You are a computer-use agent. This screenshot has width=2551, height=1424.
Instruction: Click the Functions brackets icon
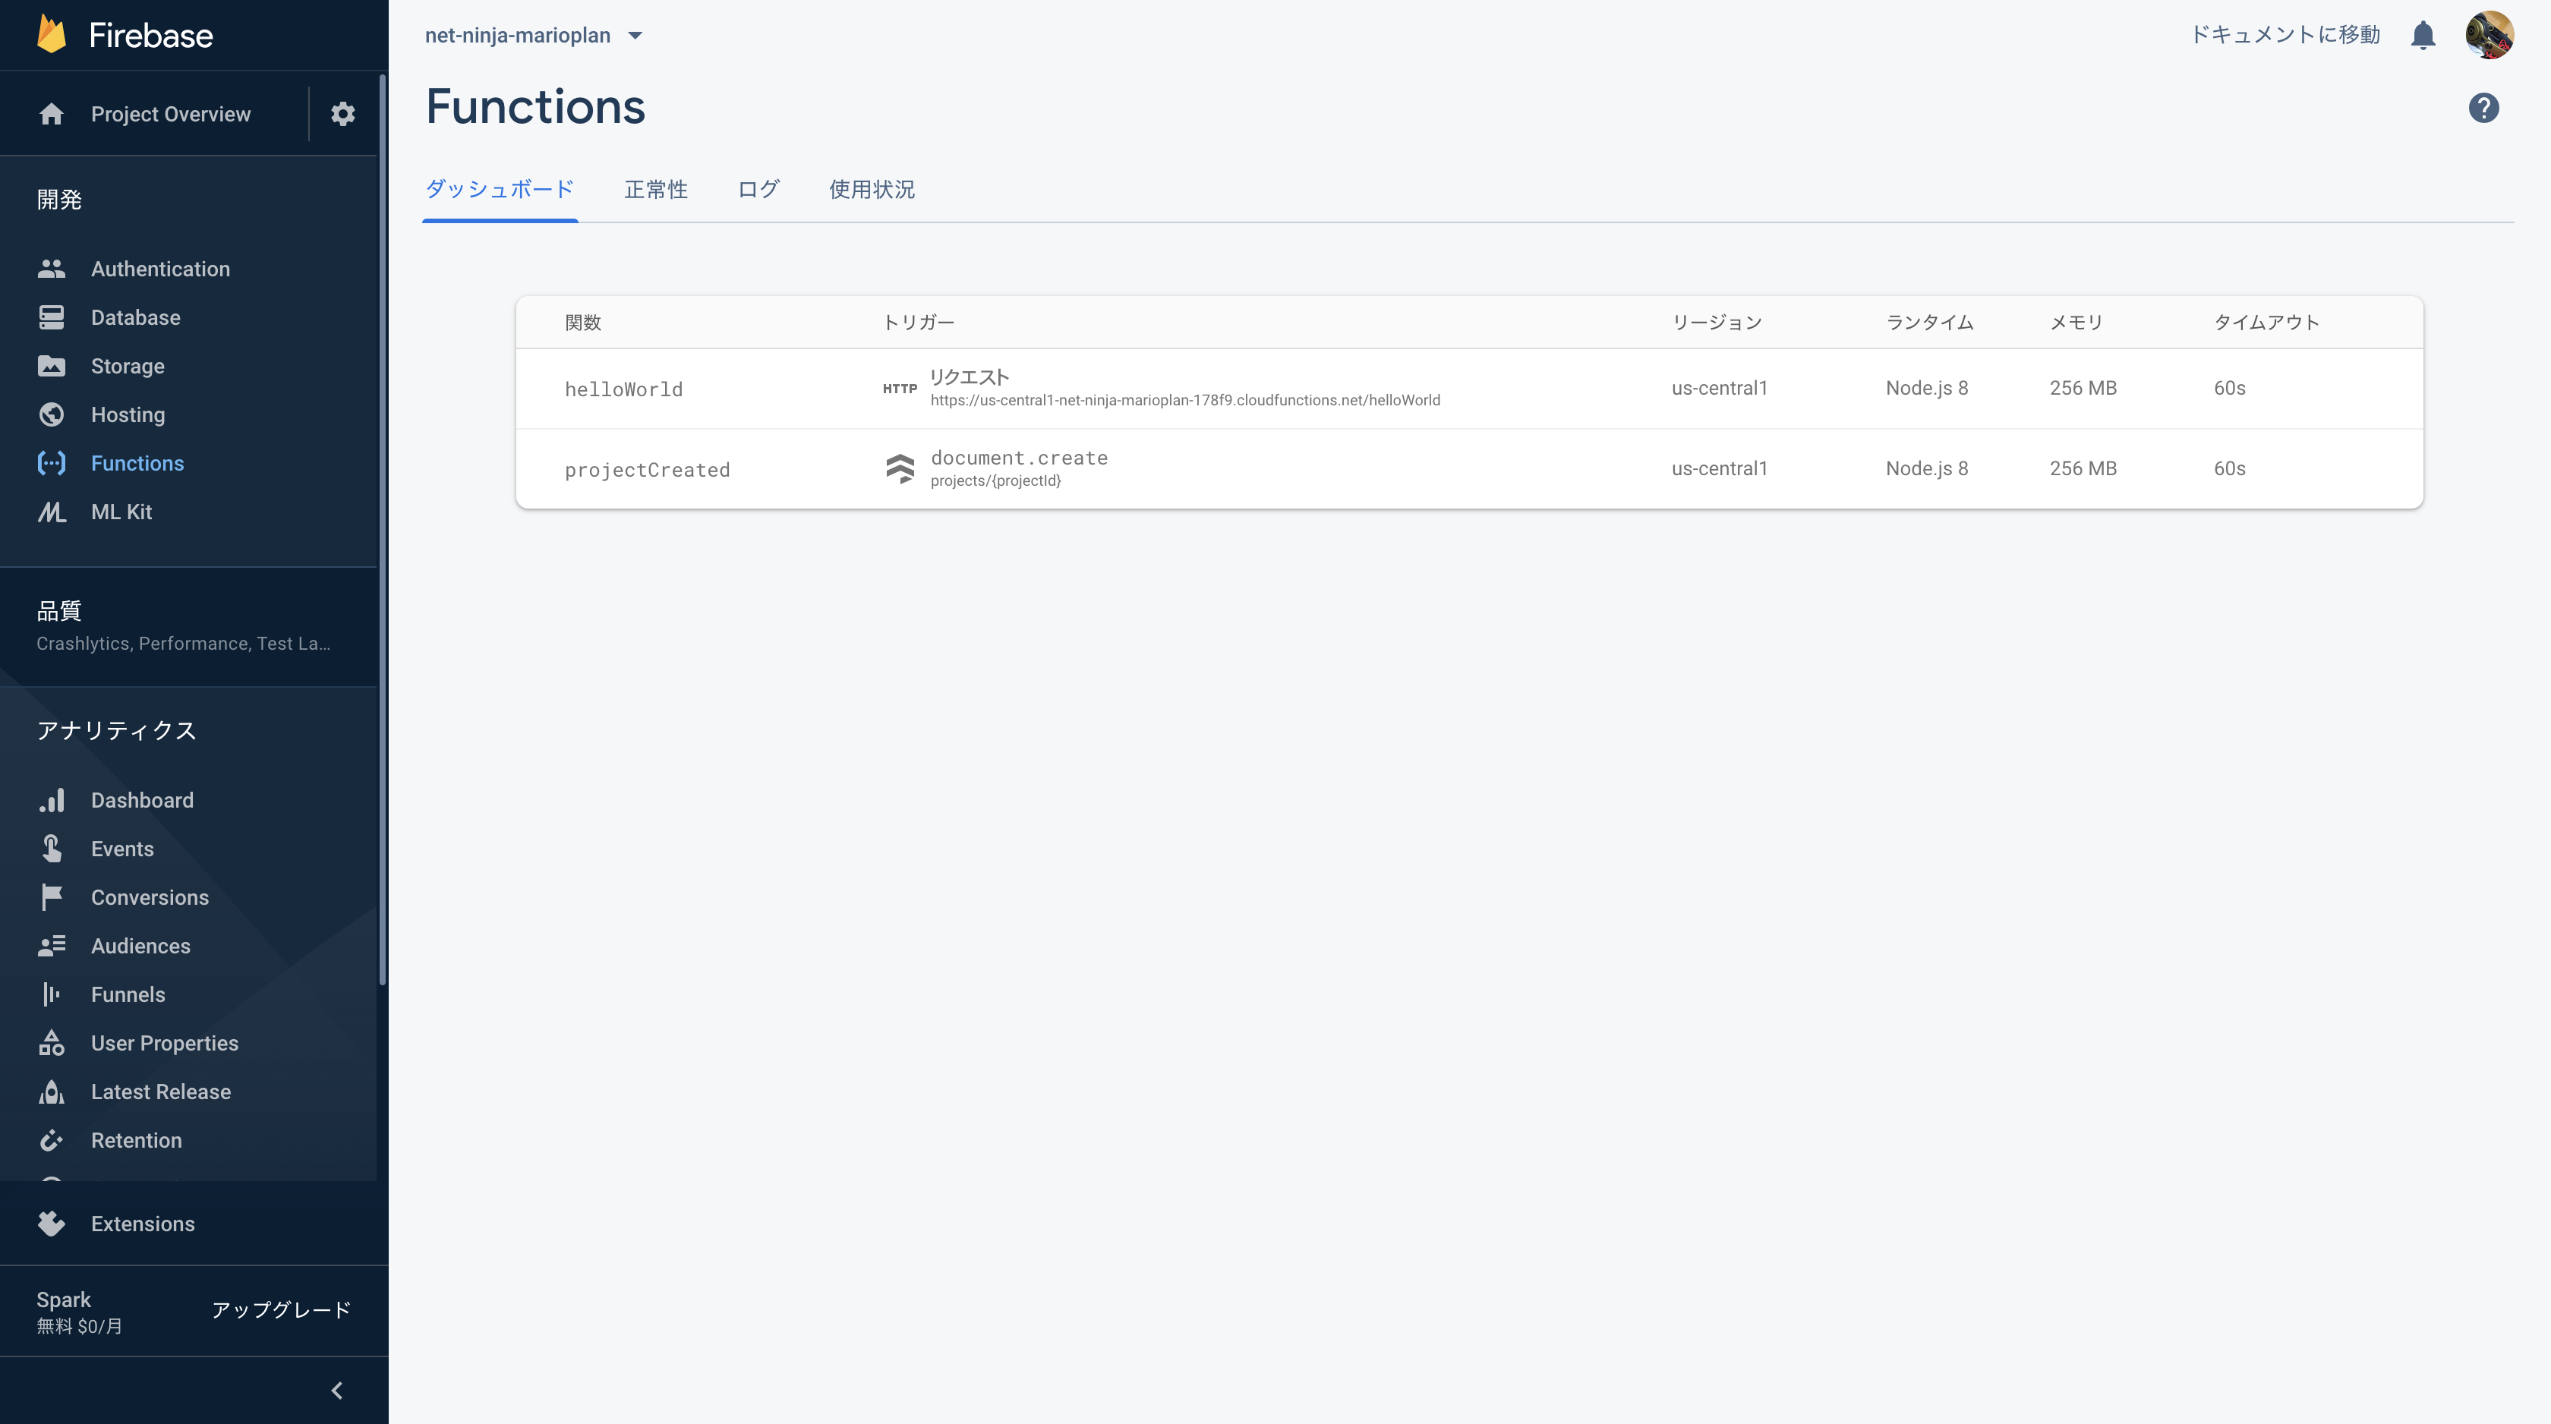tap(52, 462)
